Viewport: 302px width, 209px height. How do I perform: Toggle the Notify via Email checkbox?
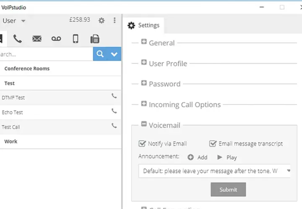click(142, 143)
